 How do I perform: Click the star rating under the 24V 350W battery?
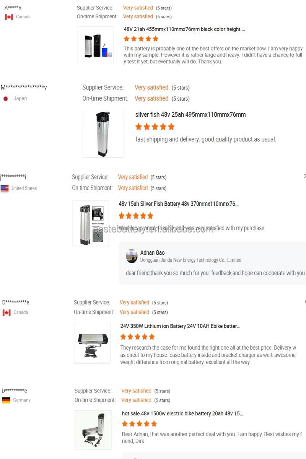tap(137, 337)
